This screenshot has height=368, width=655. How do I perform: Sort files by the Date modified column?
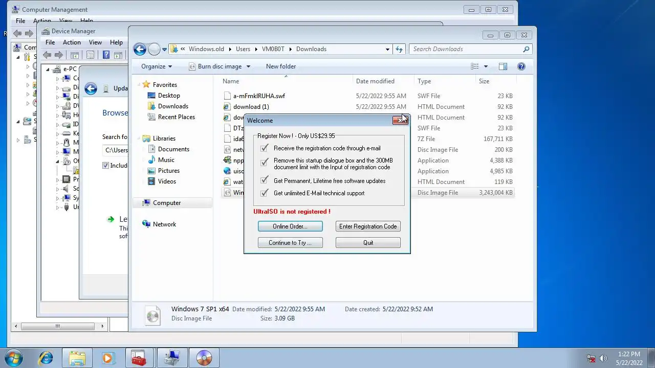(384, 81)
